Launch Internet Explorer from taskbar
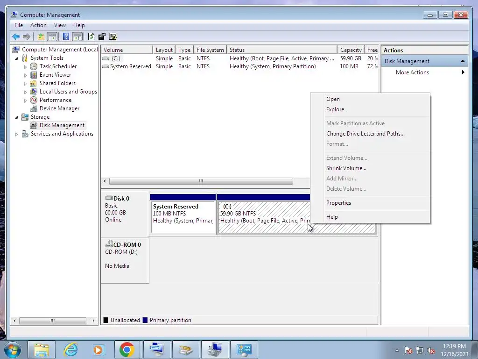This screenshot has width=478, height=359. point(70,350)
